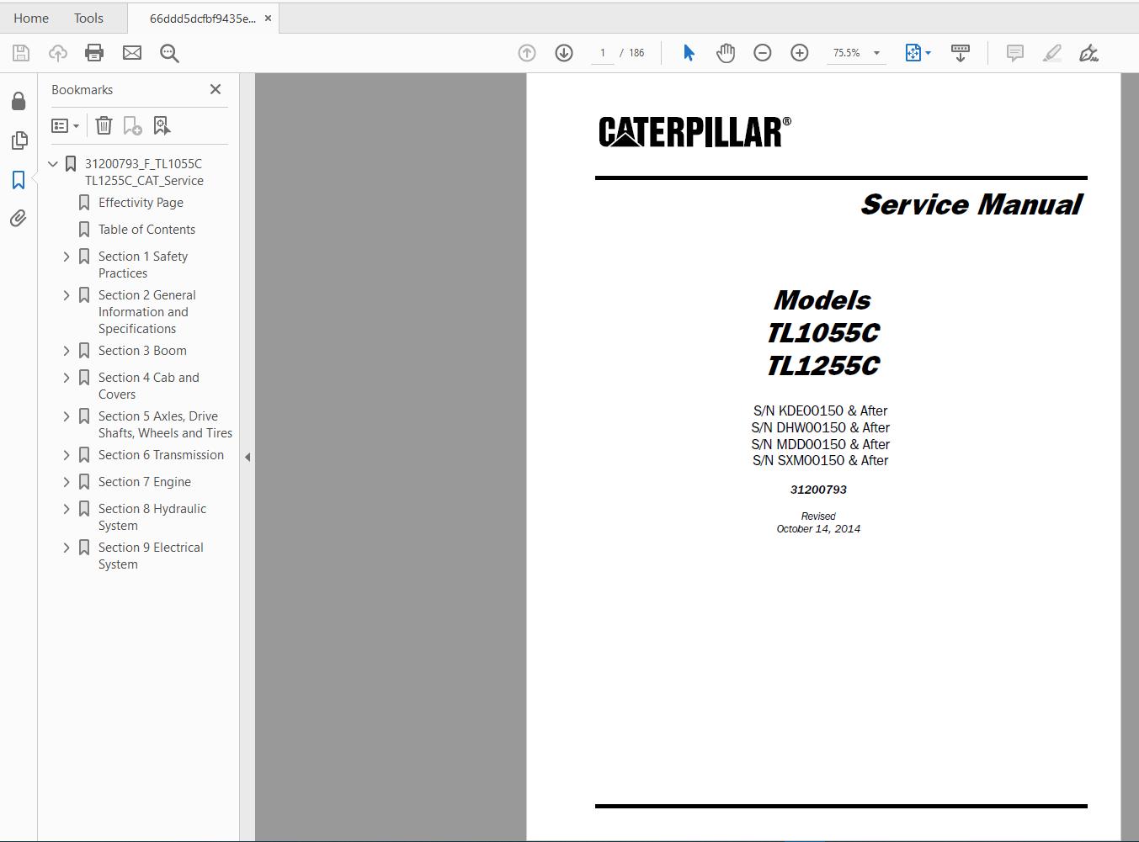Open bookmark options list menu
This screenshot has width=1139, height=842.
tap(65, 125)
